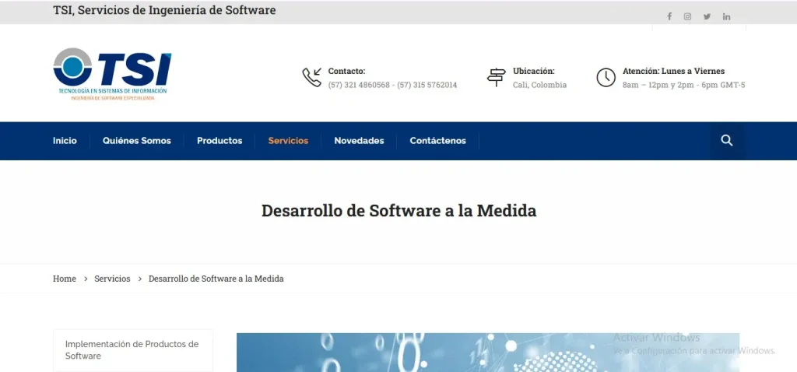Screen dimensions: 797x372
Task: Click the TSI, Servicios de Ingeniería header text
Action: coord(164,10)
